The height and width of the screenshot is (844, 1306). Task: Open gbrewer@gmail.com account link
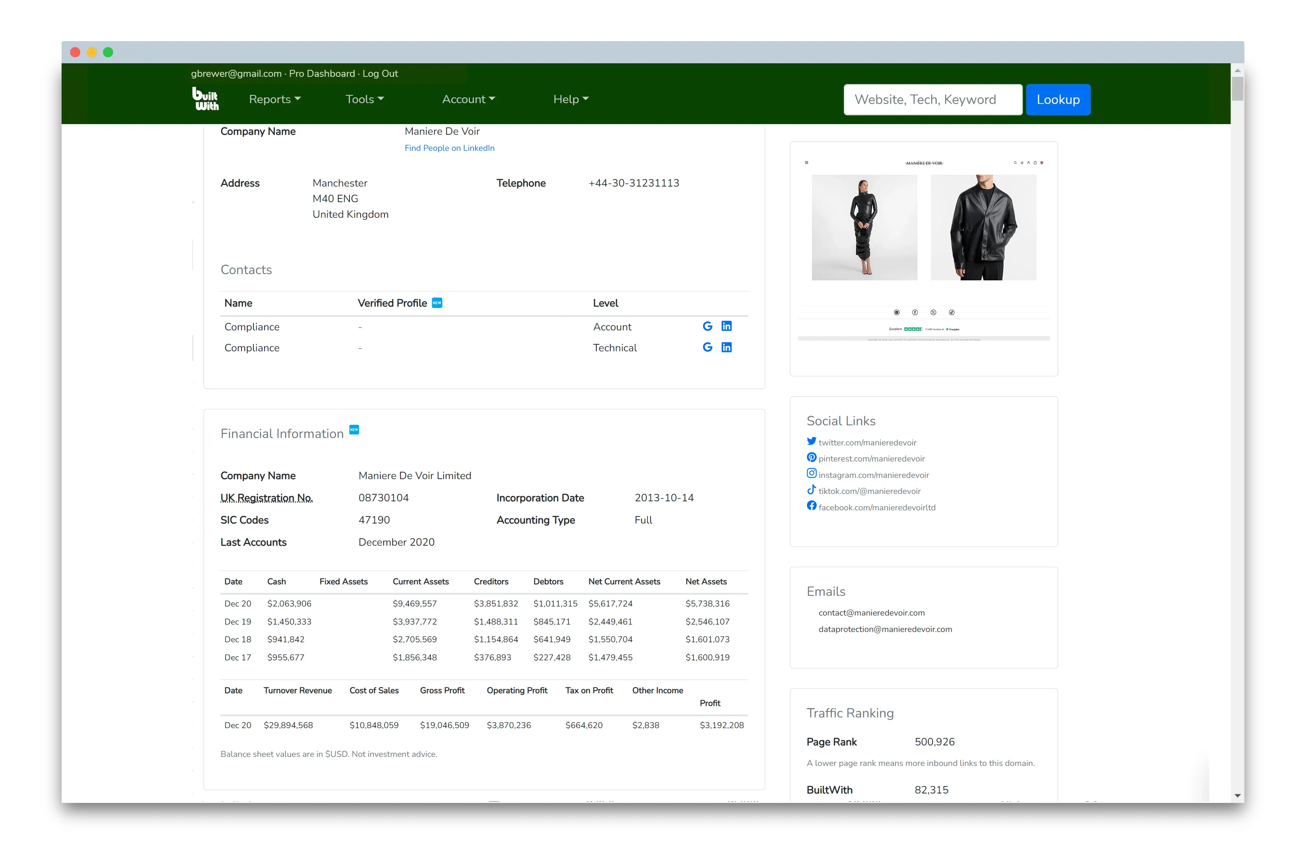pos(236,74)
